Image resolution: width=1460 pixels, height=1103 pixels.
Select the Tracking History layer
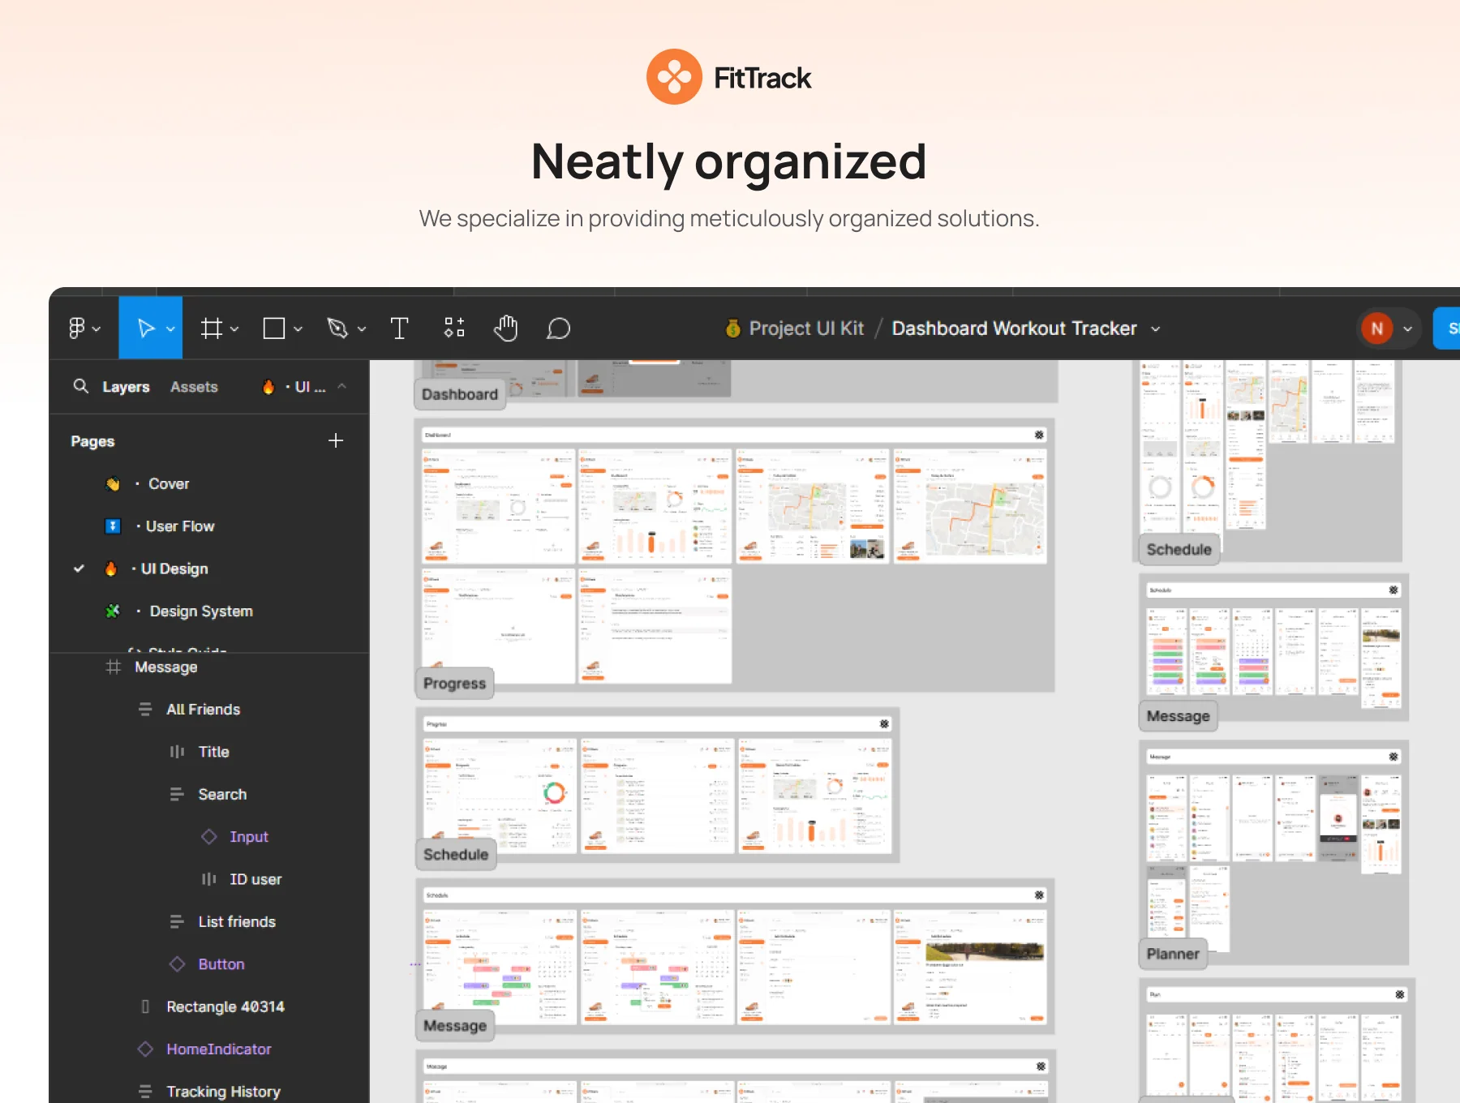click(x=223, y=1092)
